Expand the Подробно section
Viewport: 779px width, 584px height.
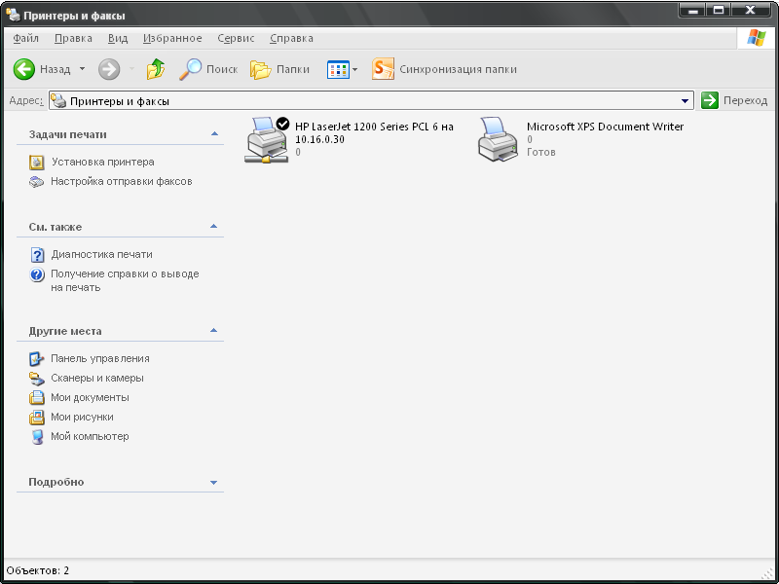point(214,482)
